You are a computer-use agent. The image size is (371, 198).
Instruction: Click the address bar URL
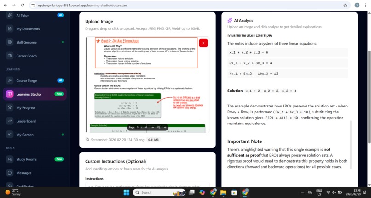click(x=82, y=5)
